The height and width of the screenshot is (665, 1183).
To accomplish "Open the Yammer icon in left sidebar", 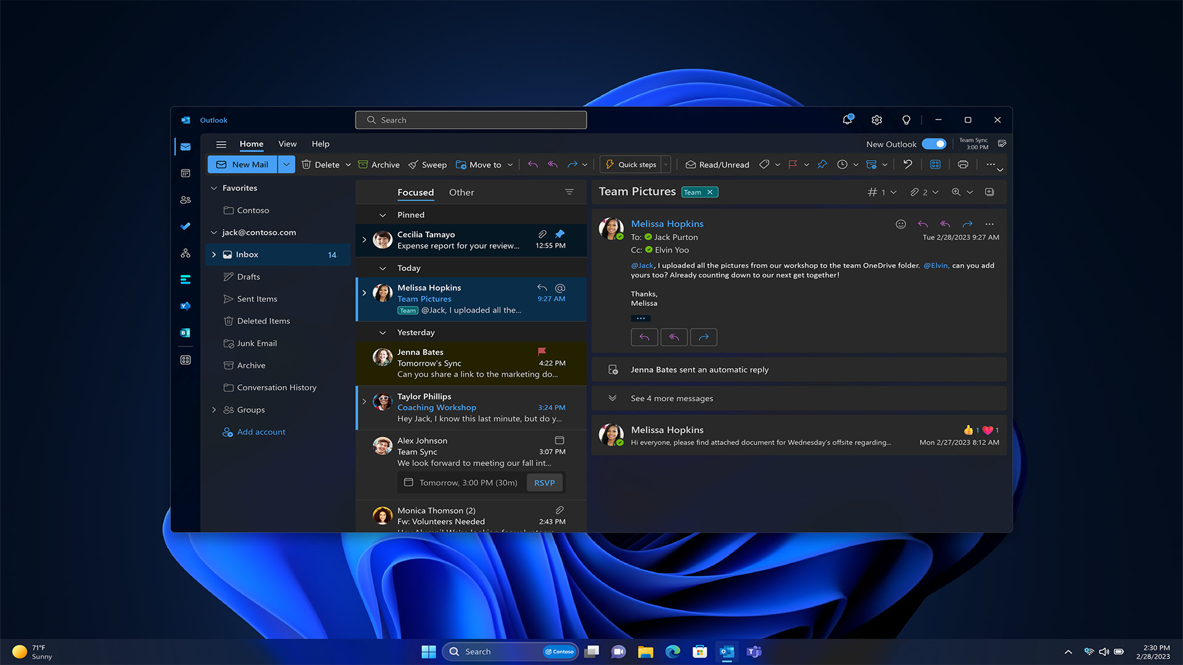I will 185,306.
